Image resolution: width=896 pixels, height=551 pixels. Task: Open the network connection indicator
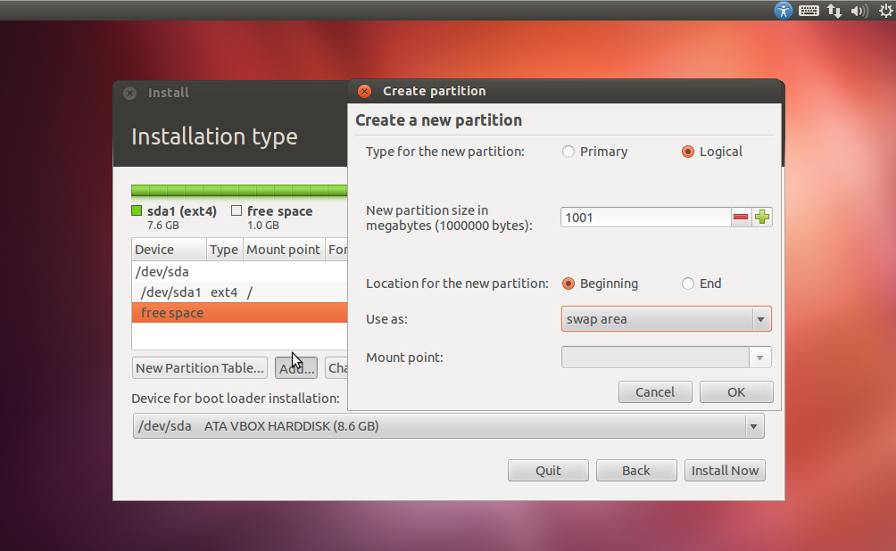pos(834,11)
